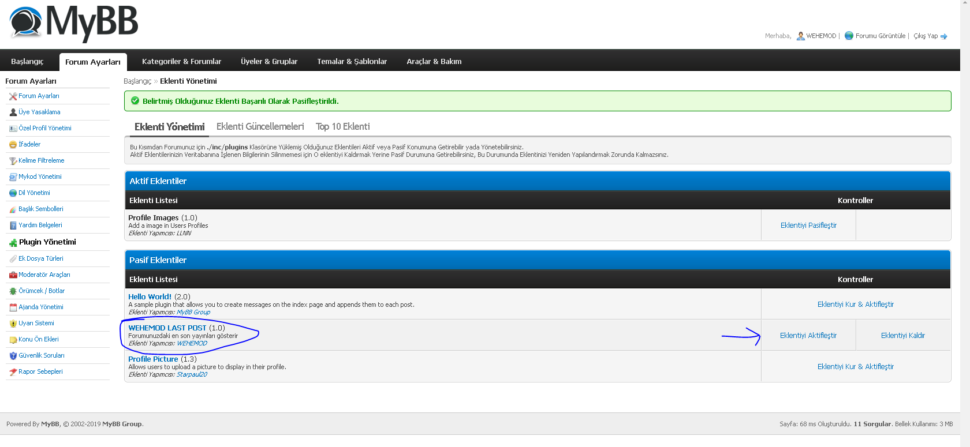
Task: Open the MyBB link in the footer
Action: [50, 425]
